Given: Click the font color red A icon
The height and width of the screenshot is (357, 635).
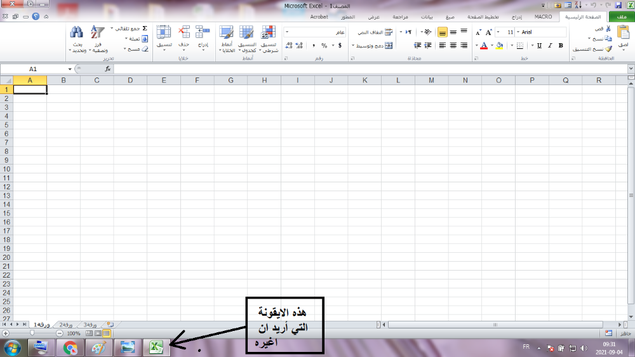Looking at the screenshot, I should (x=483, y=46).
